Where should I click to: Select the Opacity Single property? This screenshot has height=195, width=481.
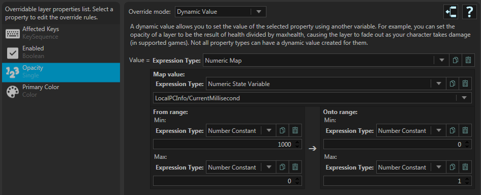(61, 72)
